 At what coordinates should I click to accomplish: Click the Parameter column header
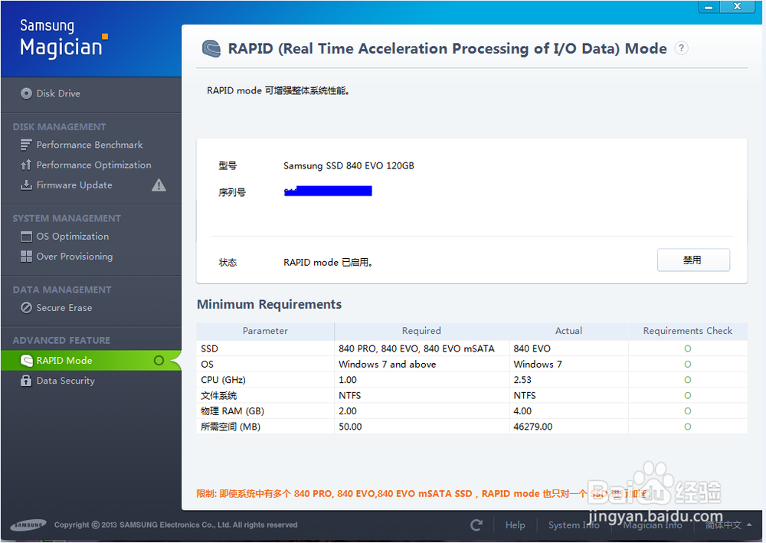[x=265, y=331]
